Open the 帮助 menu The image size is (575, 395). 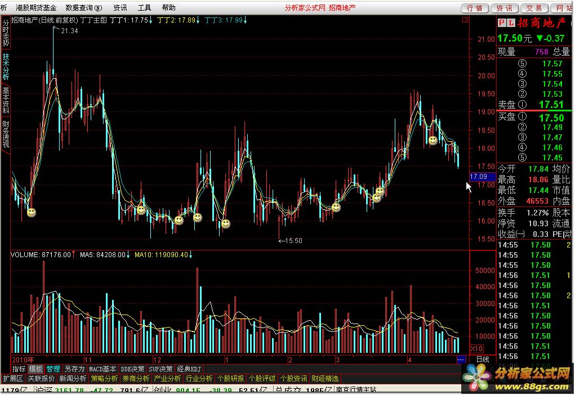[x=169, y=8]
